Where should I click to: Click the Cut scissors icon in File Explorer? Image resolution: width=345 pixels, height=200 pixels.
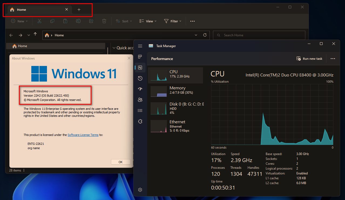39,21
